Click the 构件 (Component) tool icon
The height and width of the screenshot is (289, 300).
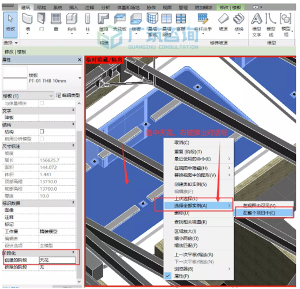[72, 18]
